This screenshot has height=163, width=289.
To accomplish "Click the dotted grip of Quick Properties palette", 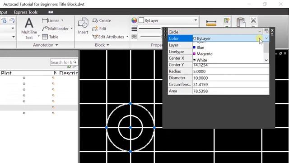I will point(165,33).
